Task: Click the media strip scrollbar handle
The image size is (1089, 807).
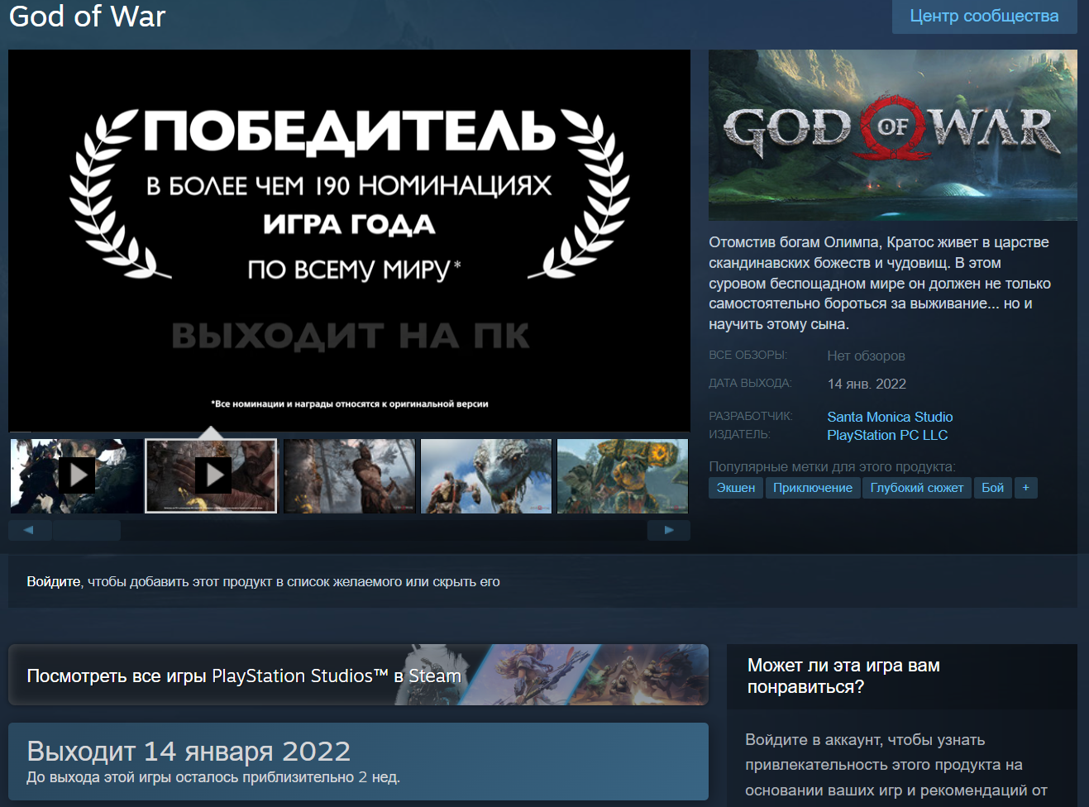Action: click(x=86, y=530)
